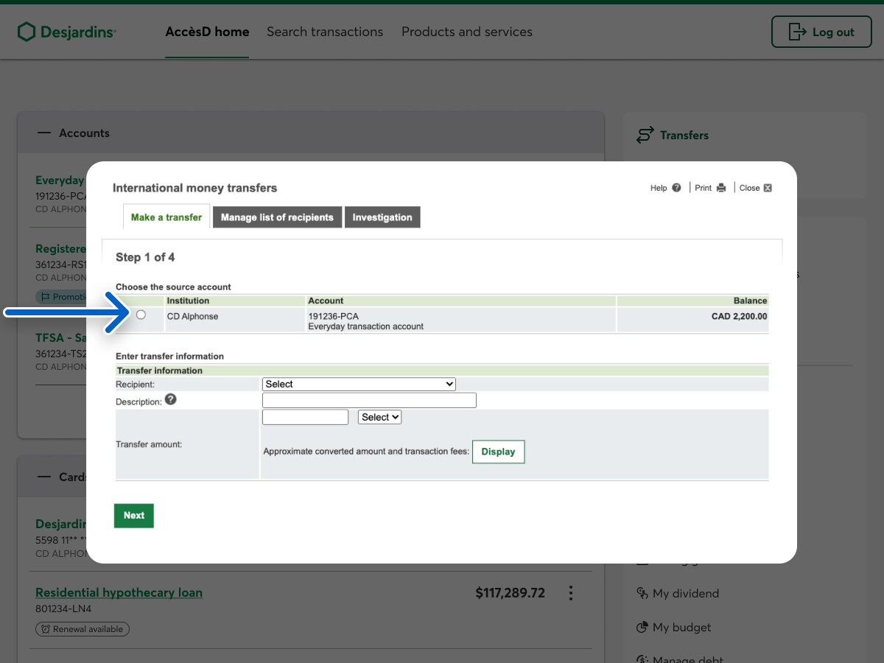Focus the Description text field
Screen dimensions: 884x663
coord(369,400)
